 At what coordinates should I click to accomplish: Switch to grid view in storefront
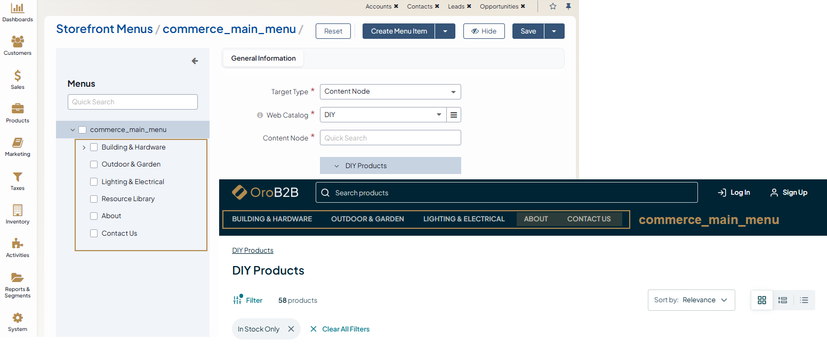point(762,300)
